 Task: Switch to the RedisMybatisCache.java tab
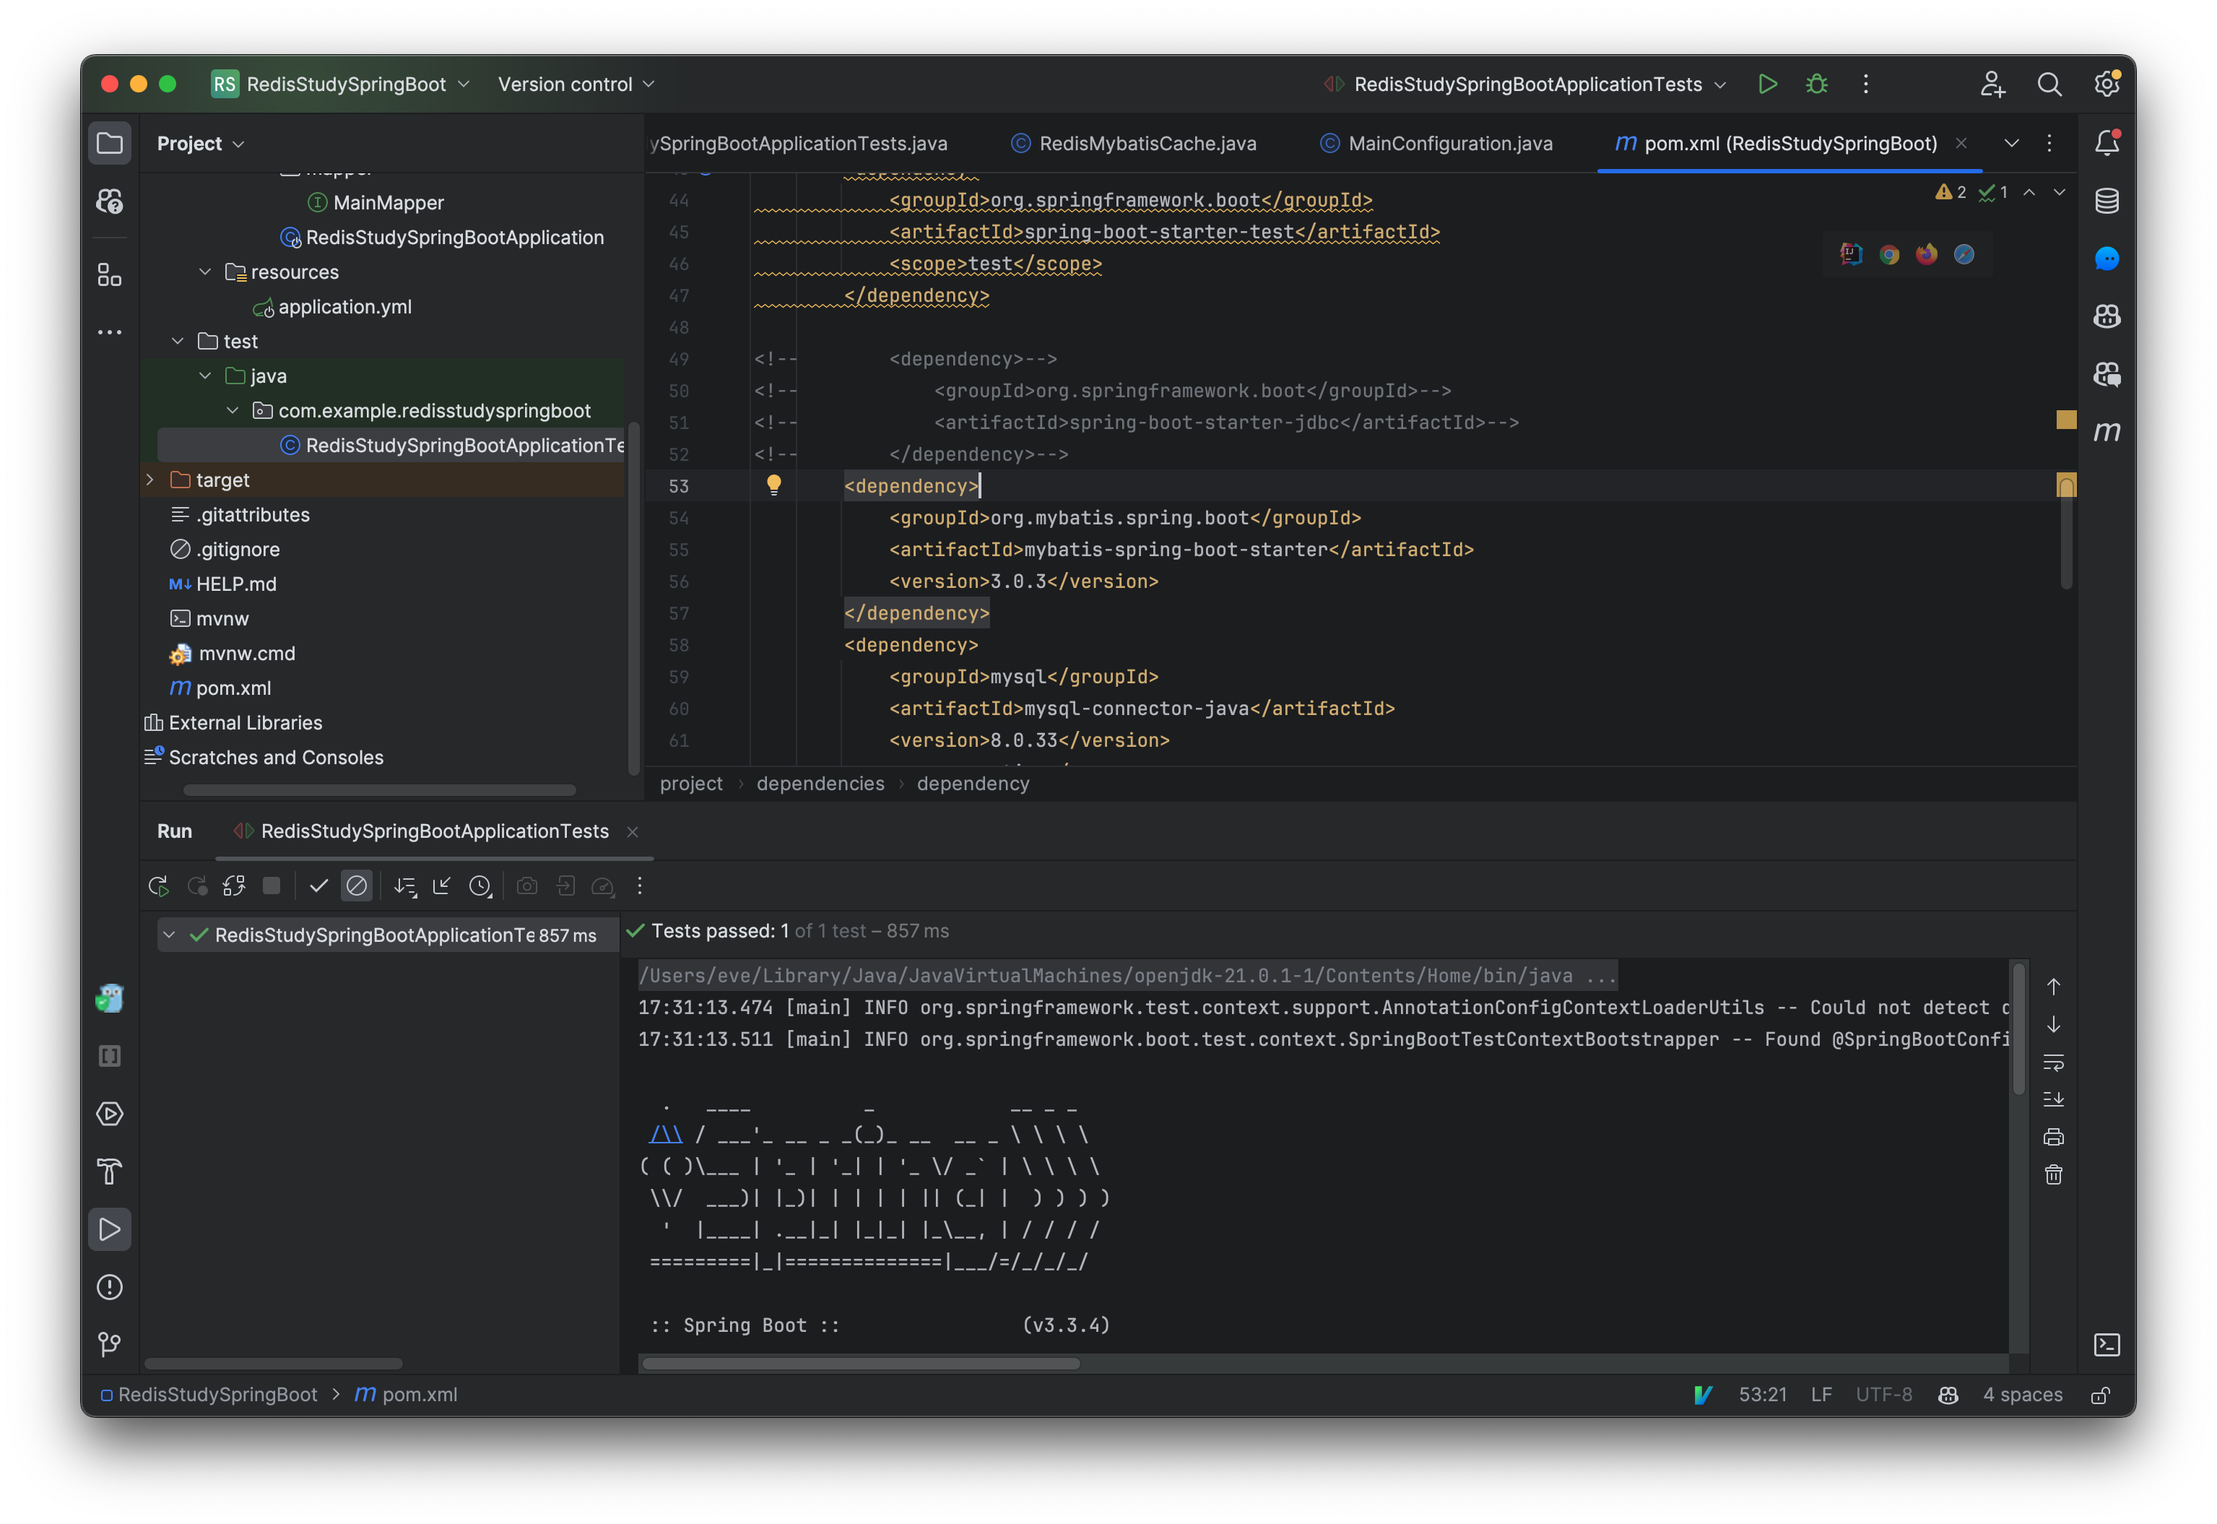pos(1134,143)
